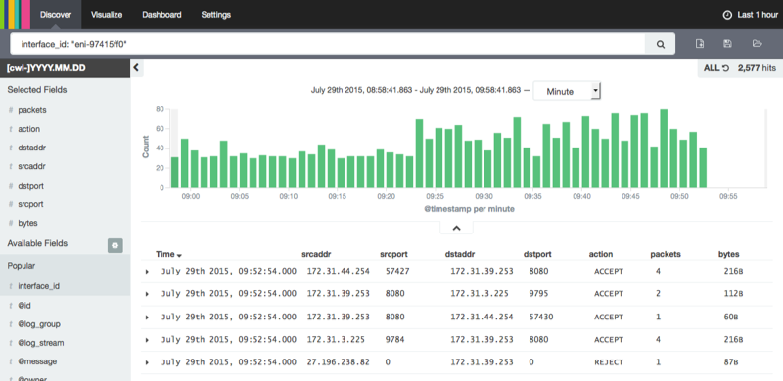Screen dimensions: 783x381
Task: Collapse the fields sidebar with left arrow
Action: click(x=137, y=68)
